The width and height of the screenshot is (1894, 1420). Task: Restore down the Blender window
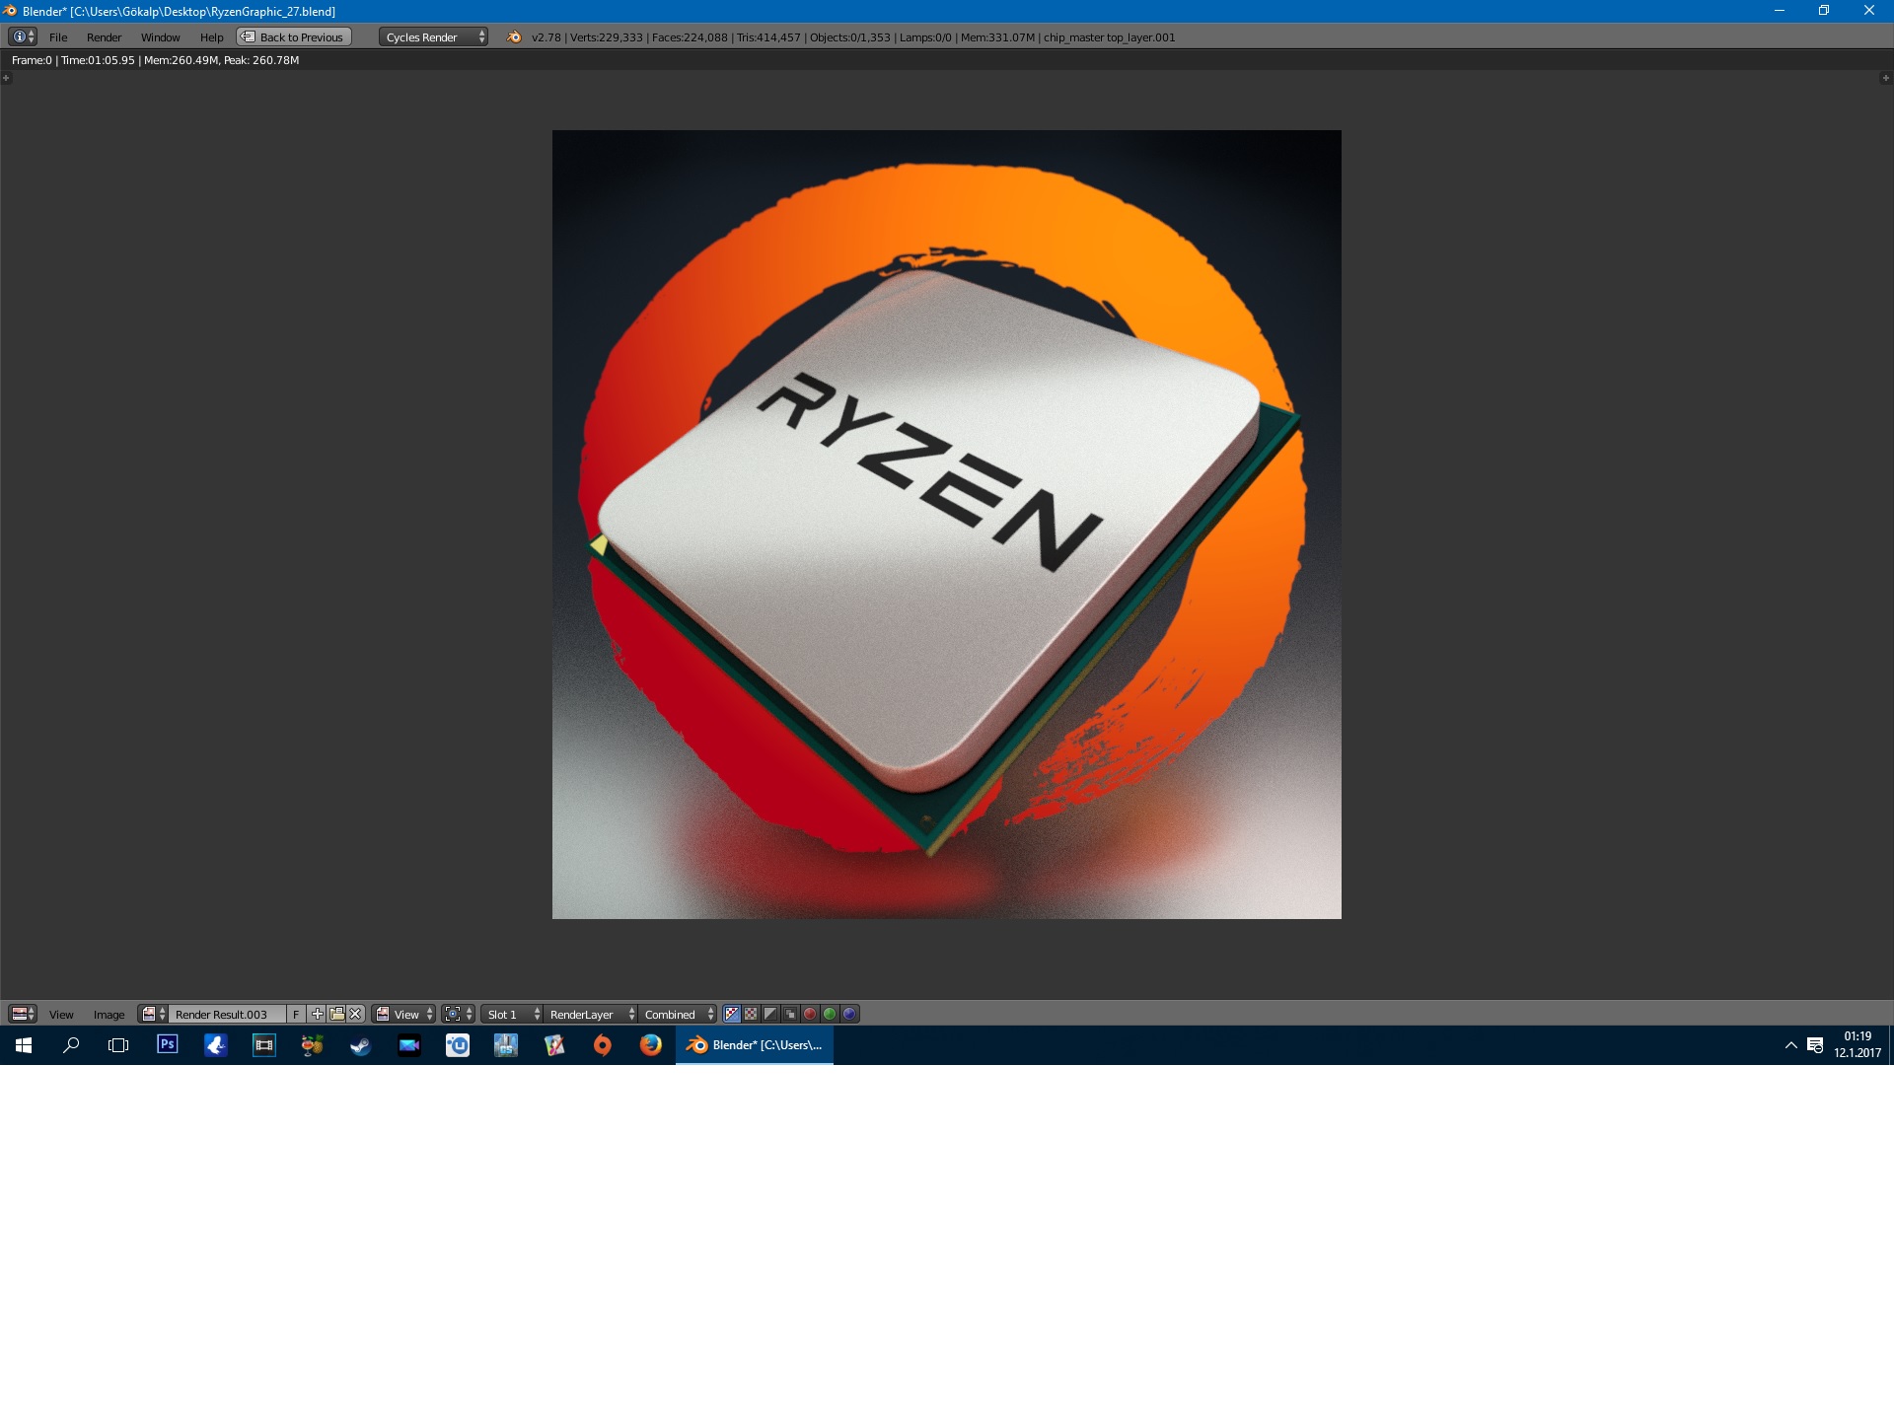(1824, 11)
